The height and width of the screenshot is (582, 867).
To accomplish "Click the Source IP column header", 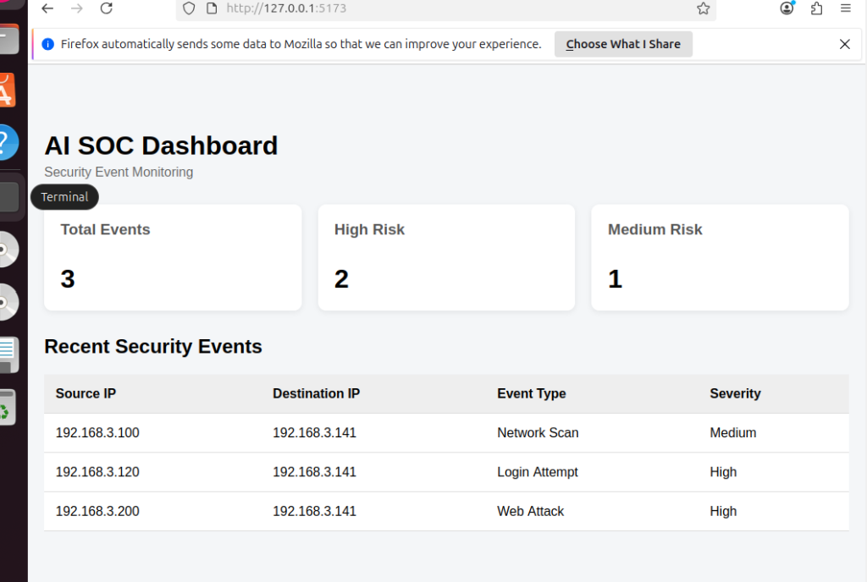I will 86,393.
